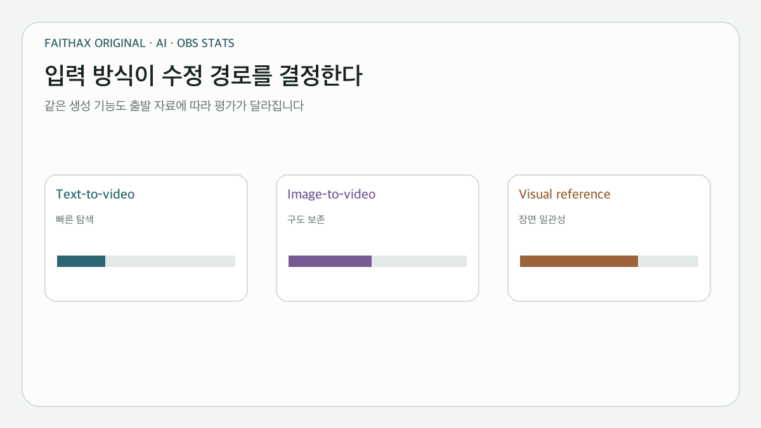Click the '구도 보존' label
The height and width of the screenshot is (428, 761).
tap(306, 220)
